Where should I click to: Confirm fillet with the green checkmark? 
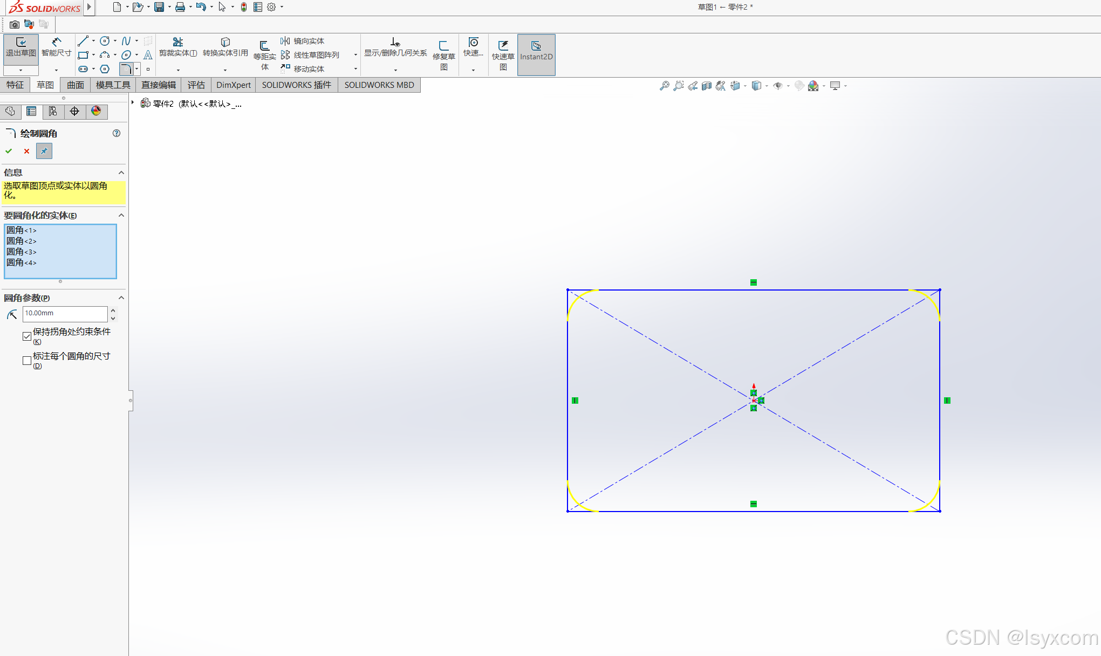click(9, 151)
